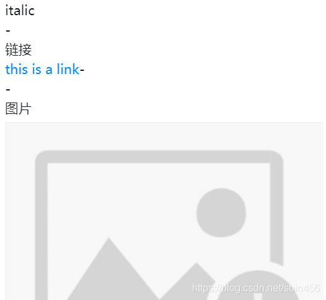326x300 pixels.
Task: Click the top border of the picture frame icon
Action: click(x=159, y=157)
